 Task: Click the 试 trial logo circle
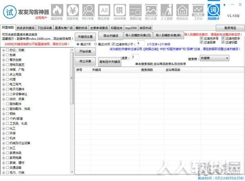coord(10,12)
